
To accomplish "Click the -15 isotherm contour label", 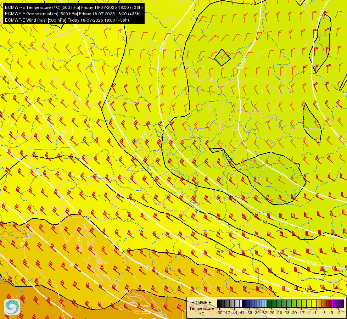I will [x=224, y=154].
